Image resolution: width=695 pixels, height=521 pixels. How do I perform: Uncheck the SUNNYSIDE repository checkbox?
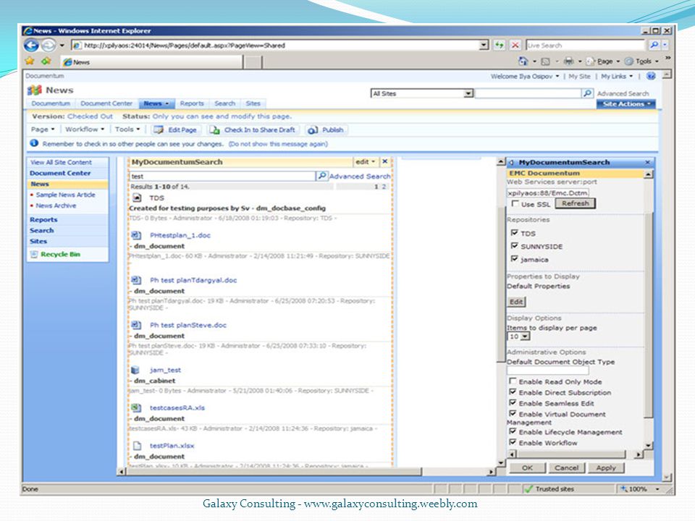pyautogui.click(x=514, y=245)
